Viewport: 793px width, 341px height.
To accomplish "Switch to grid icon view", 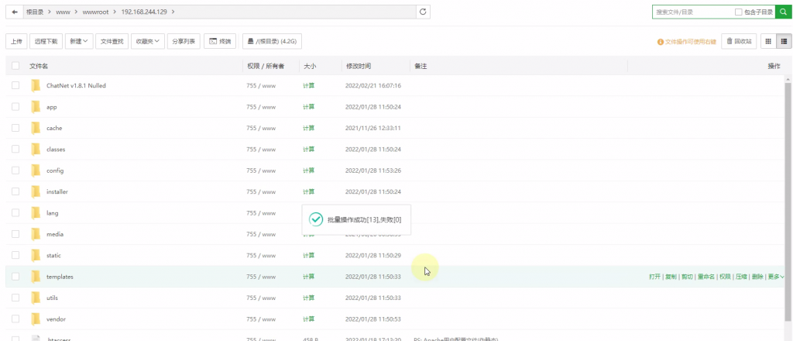I will pos(768,41).
